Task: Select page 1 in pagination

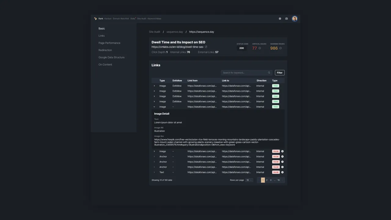Action: (263, 180)
